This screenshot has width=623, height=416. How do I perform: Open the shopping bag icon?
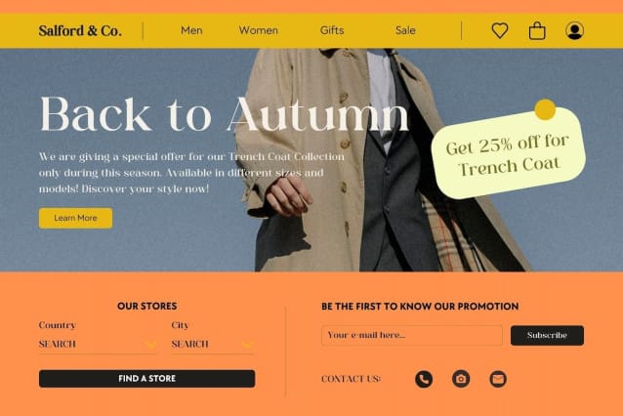pos(537,30)
